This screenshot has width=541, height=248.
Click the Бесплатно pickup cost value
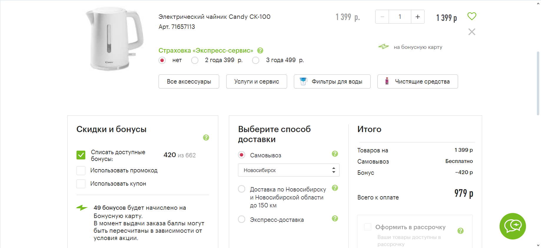(459, 161)
